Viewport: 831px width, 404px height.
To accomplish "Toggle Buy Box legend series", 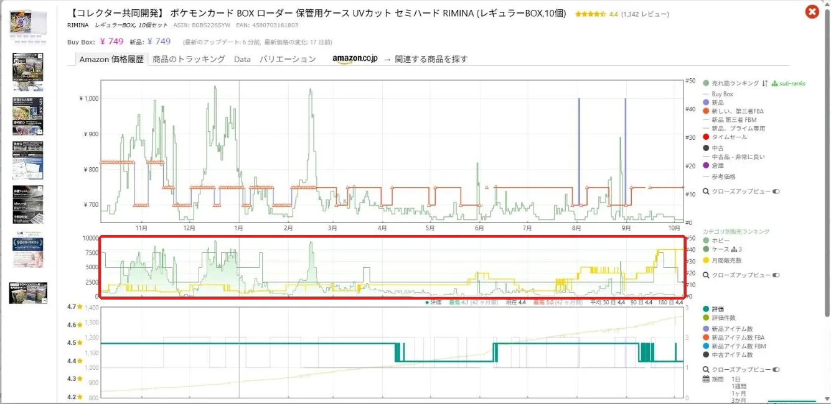I will click(x=718, y=94).
